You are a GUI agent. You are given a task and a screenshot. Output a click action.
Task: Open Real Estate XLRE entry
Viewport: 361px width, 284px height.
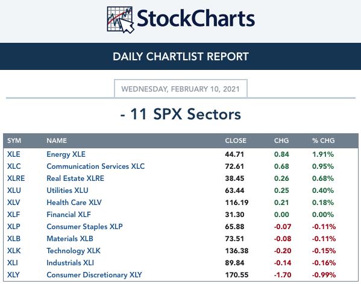pyautogui.click(x=75, y=178)
